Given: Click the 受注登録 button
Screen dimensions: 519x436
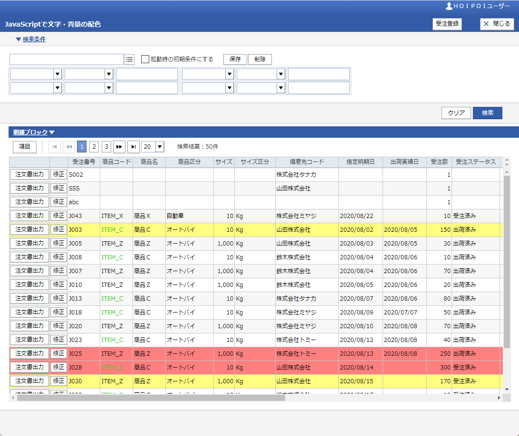Looking at the screenshot, I should point(447,24).
